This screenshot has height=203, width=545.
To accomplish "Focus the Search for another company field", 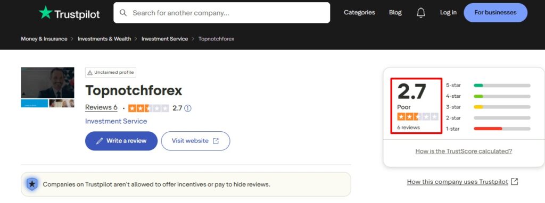I will tap(222, 13).
